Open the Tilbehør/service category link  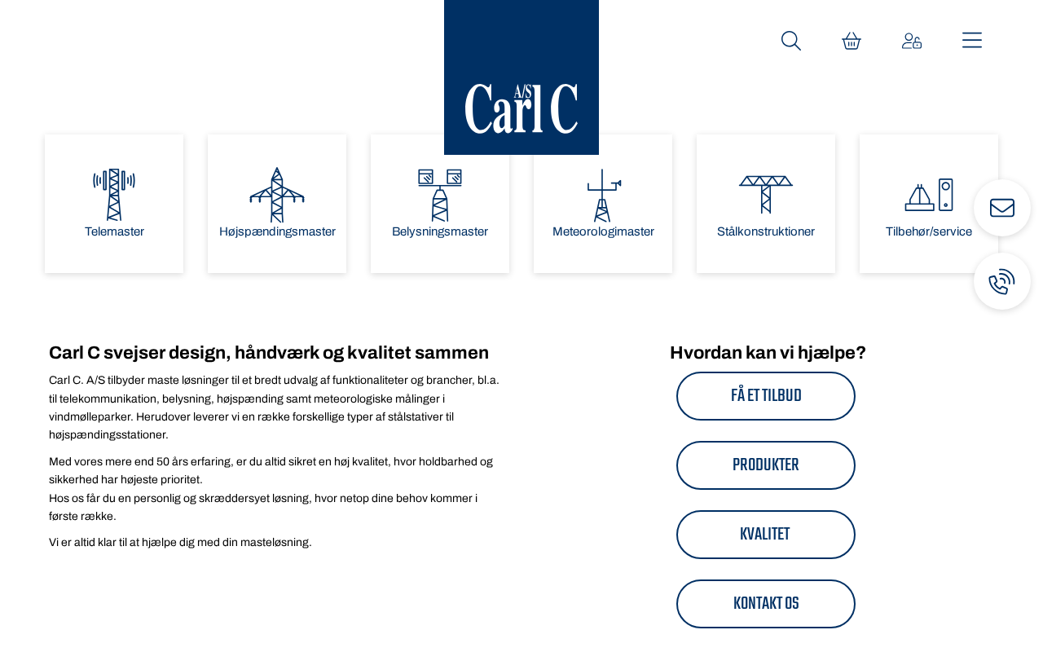pos(929,231)
